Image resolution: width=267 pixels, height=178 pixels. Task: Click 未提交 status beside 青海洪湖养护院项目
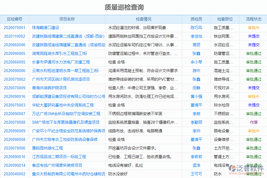[253, 88]
